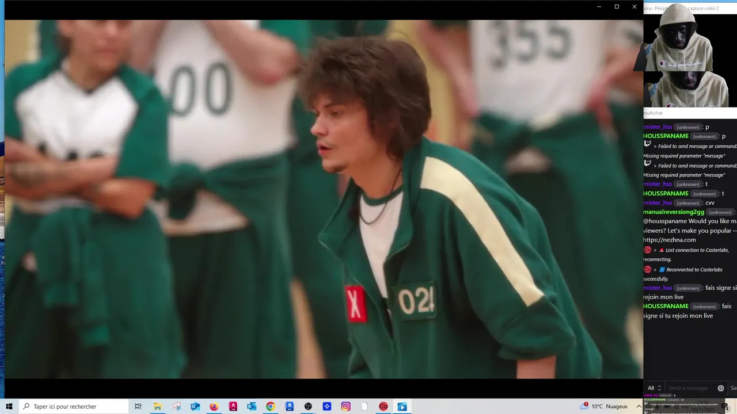The height and width of the screenshot is (414, 737).
Task: Click the video playback area
Action: [x=324, y=199]
